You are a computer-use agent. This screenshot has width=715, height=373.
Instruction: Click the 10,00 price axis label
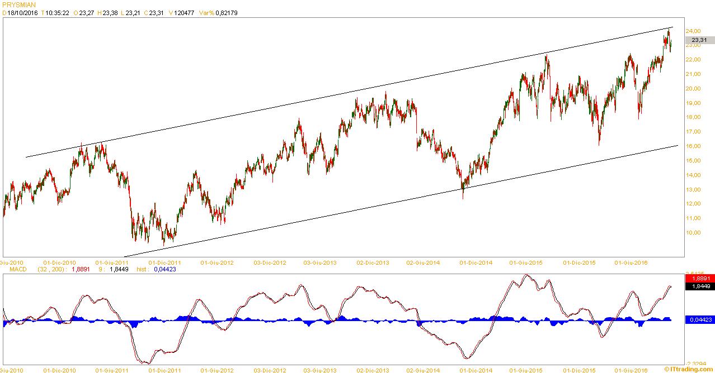click(693, 233)
